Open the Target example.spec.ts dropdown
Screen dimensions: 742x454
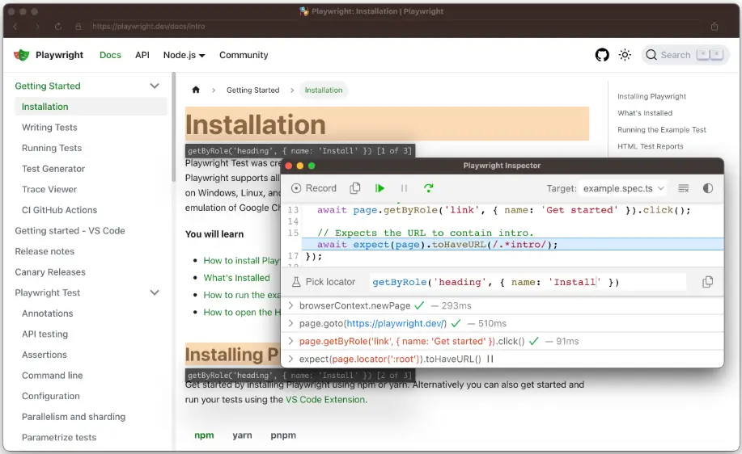click(x=623, y=188)
